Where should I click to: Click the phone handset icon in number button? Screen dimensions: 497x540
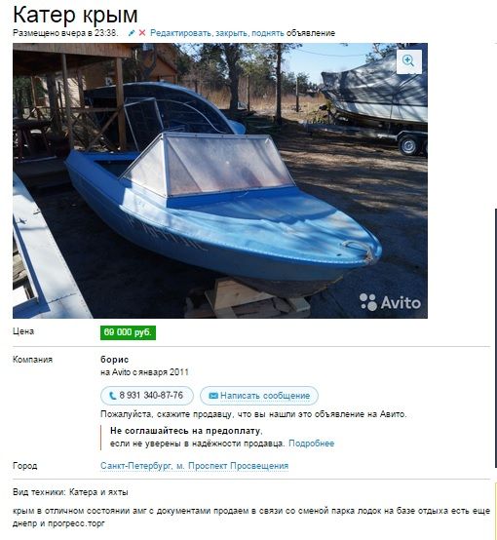(112, 396)
